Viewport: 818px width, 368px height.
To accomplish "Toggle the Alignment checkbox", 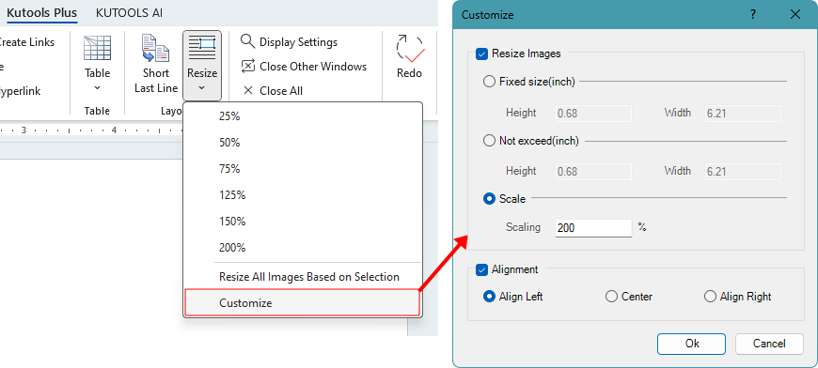I will [481, 270].
